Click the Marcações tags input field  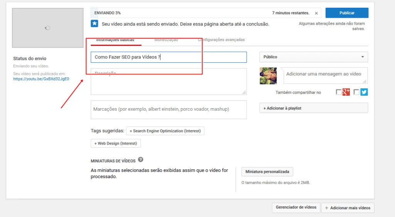pyautogui.click(x=169, y=110)
